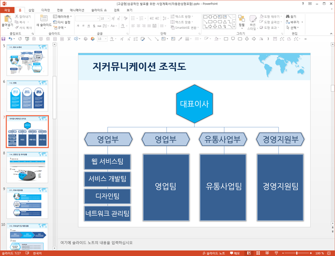This screenshot has width=335, height=256.
Task: Open the Design (디자인) tab
Action: [46, 10]
